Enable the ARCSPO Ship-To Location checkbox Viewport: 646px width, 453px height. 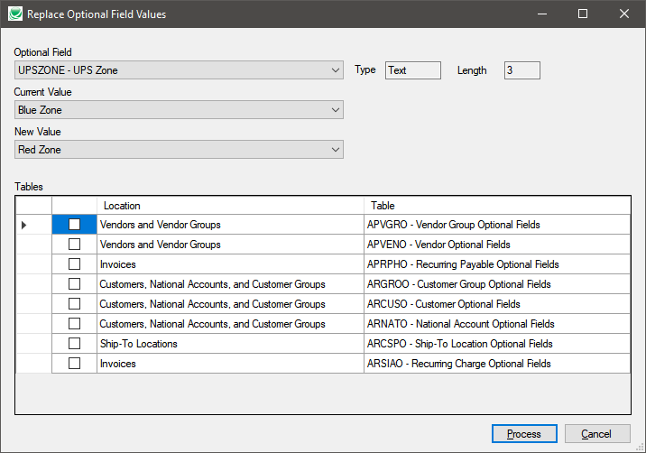75,344
